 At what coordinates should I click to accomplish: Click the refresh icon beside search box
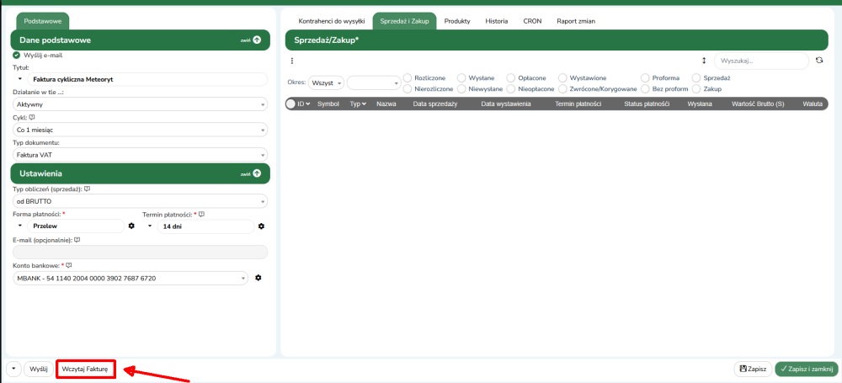818,61
